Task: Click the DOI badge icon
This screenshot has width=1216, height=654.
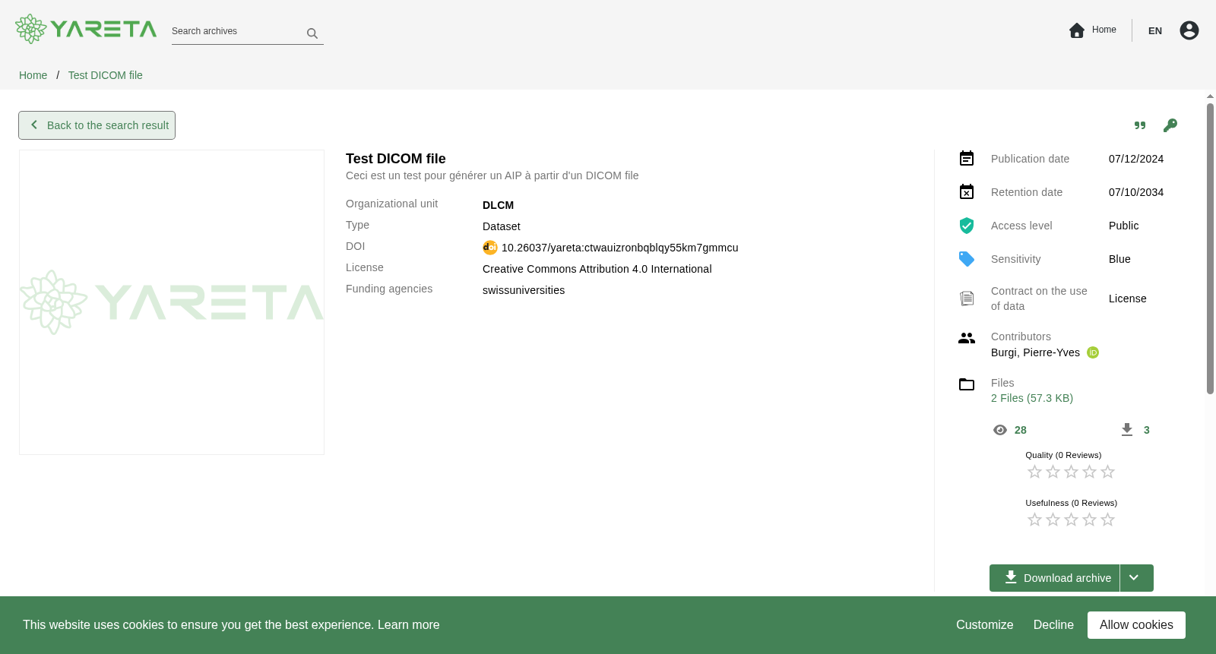Action: click(x=490, y=248)
